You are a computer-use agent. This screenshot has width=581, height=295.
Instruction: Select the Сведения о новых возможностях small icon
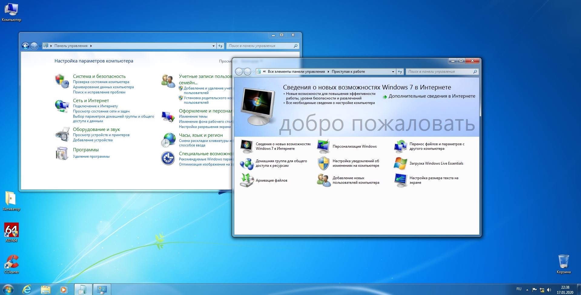(x=247, y=146)
